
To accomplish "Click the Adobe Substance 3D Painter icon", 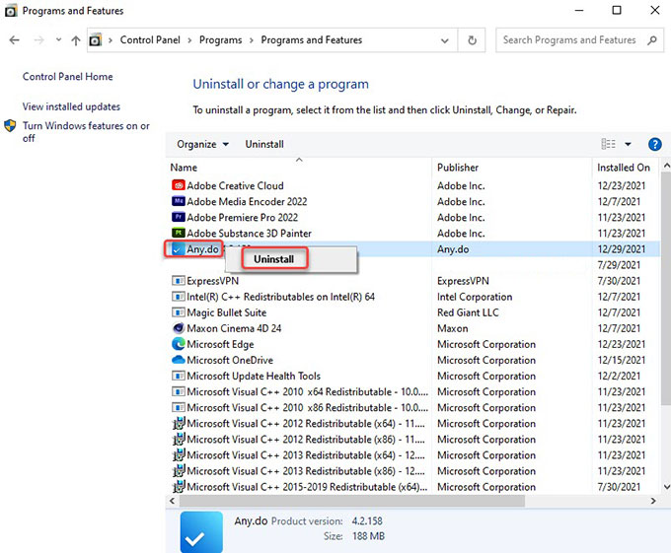I will pyautogui.click(x=178, y=233).
